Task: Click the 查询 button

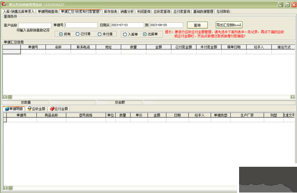Action: (x=198, y=25)
